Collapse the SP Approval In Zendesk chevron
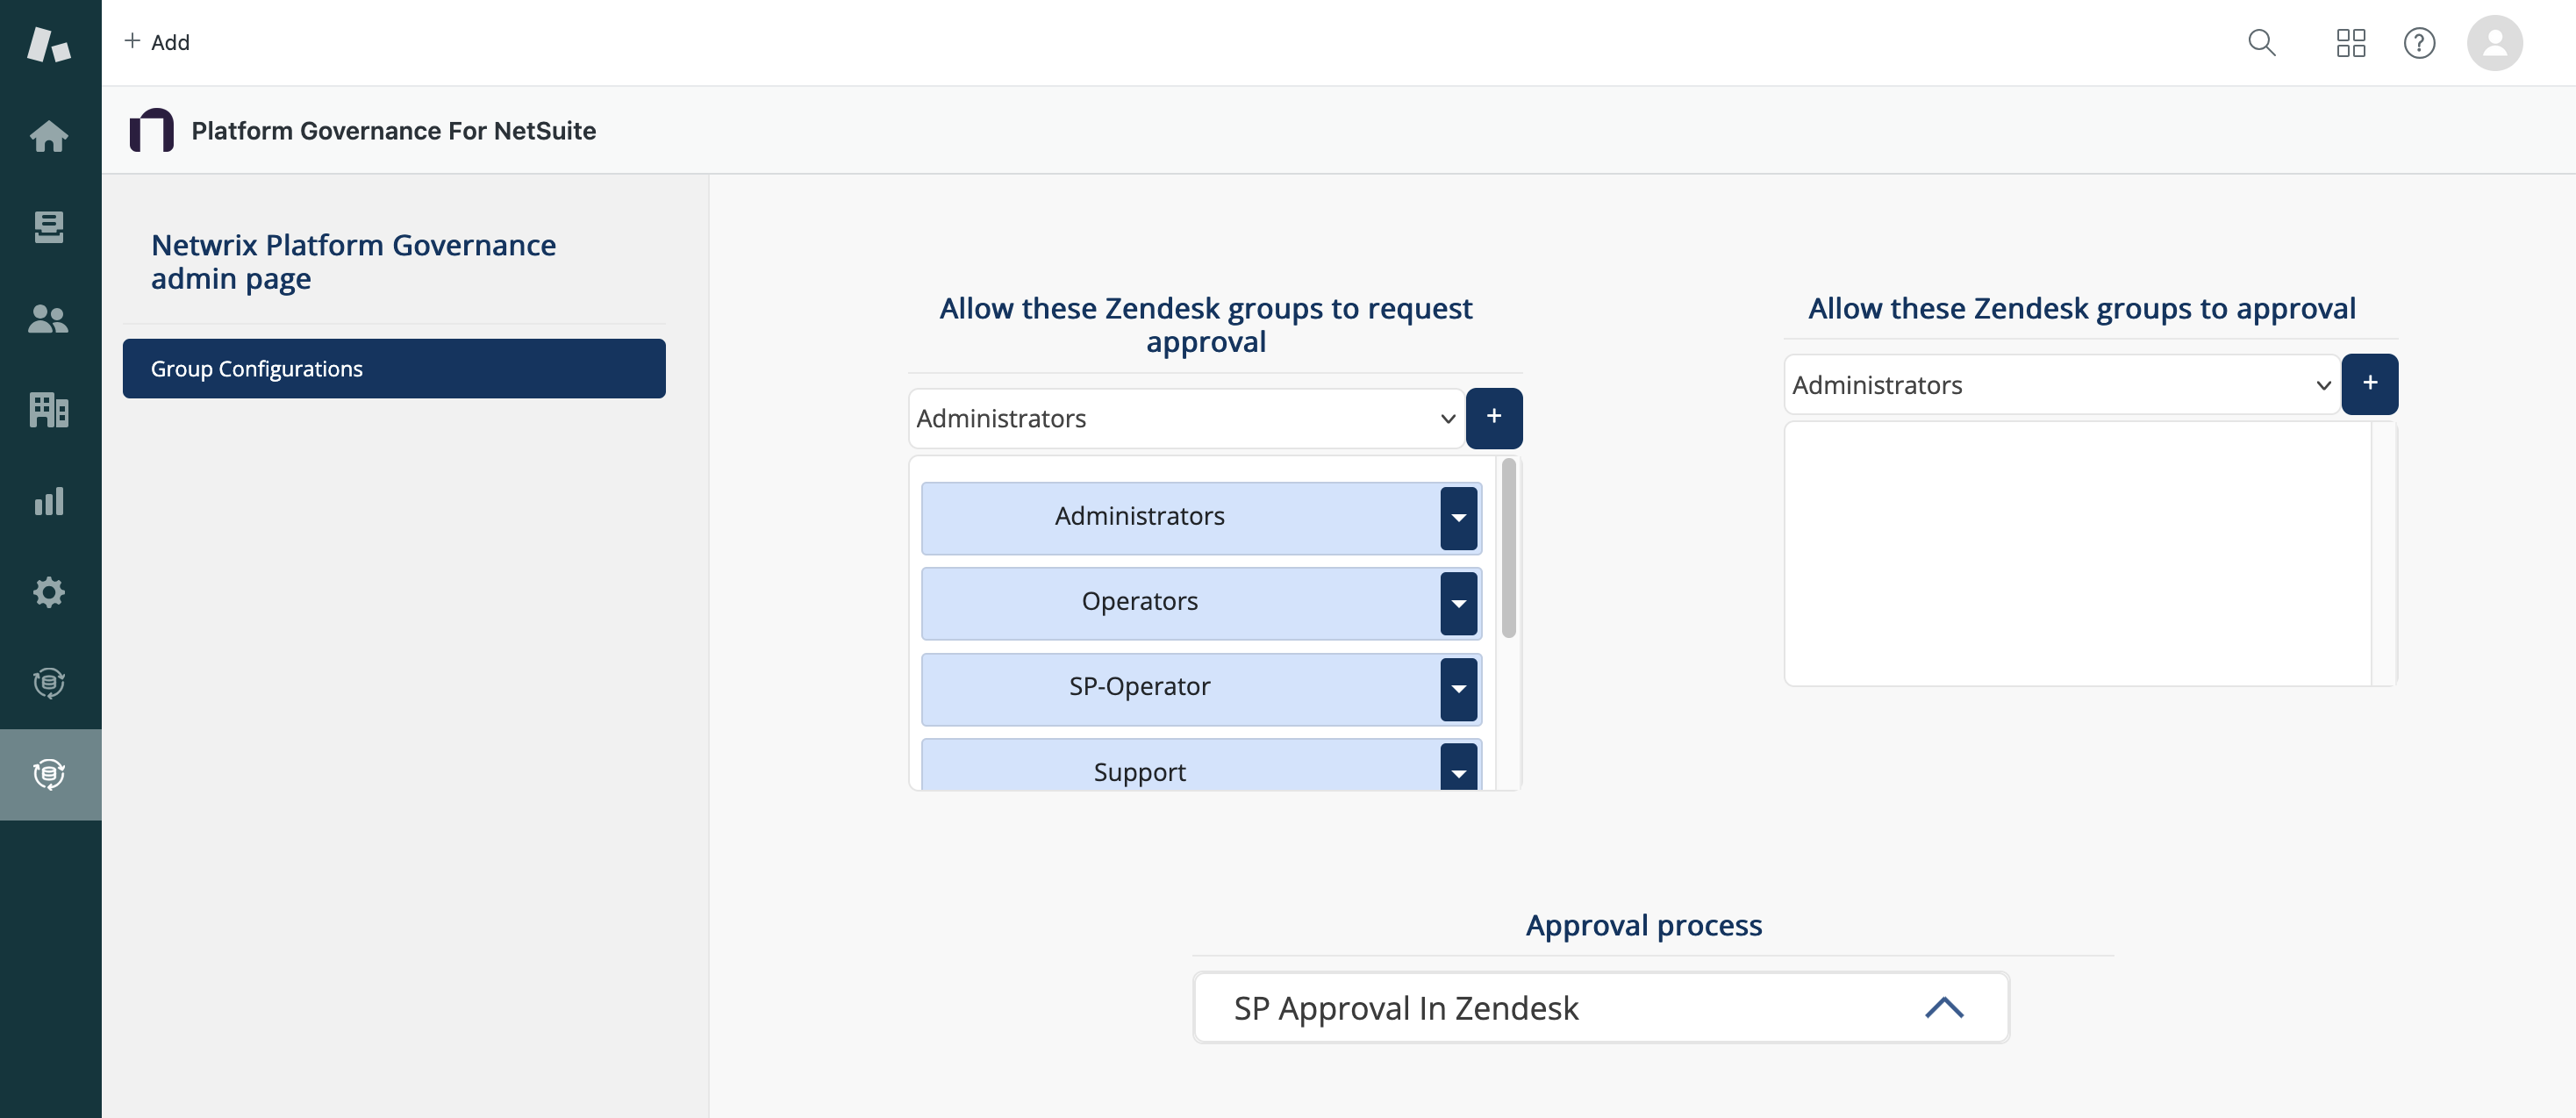The image size is (2576, 1118). point(1944,1007)
